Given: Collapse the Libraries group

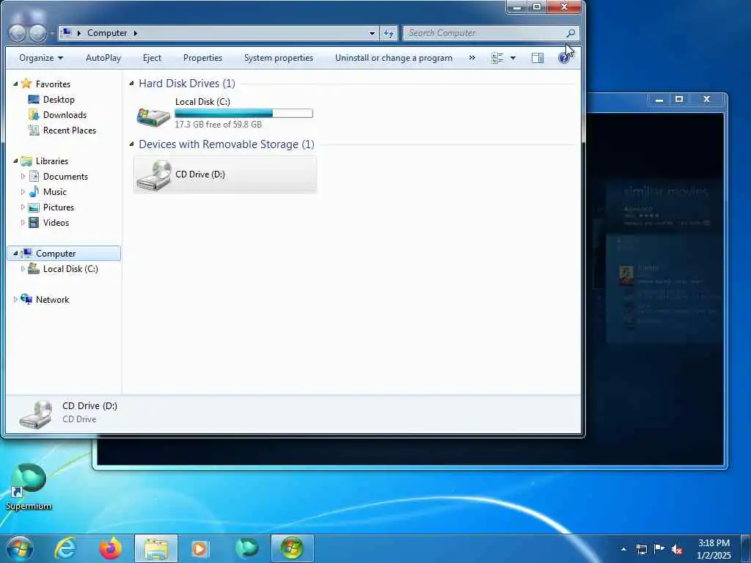Looking at the screenshot, I should (x=15, y=161).
